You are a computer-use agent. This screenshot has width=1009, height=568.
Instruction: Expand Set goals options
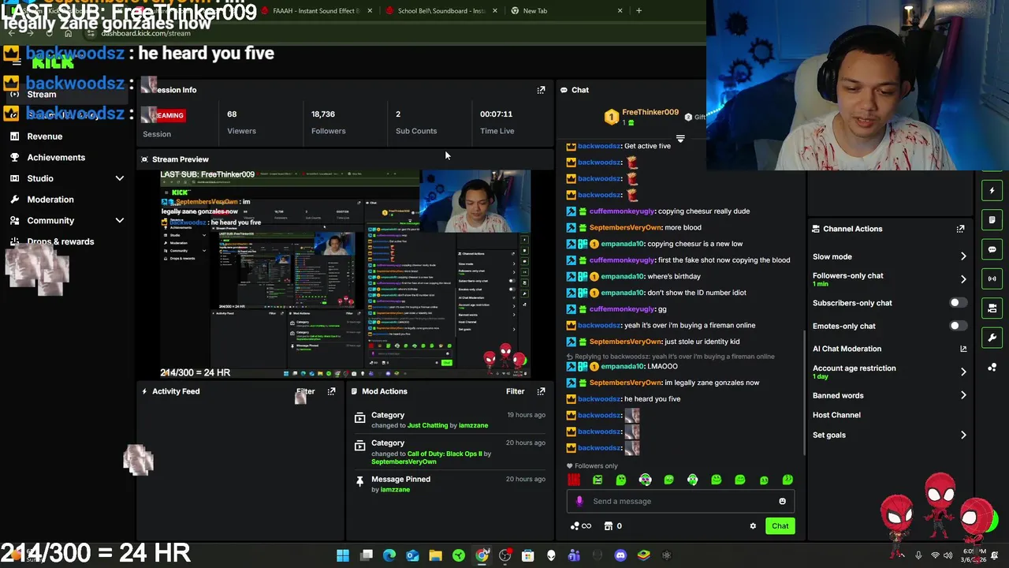962,435
